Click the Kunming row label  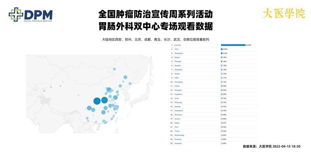178,139
